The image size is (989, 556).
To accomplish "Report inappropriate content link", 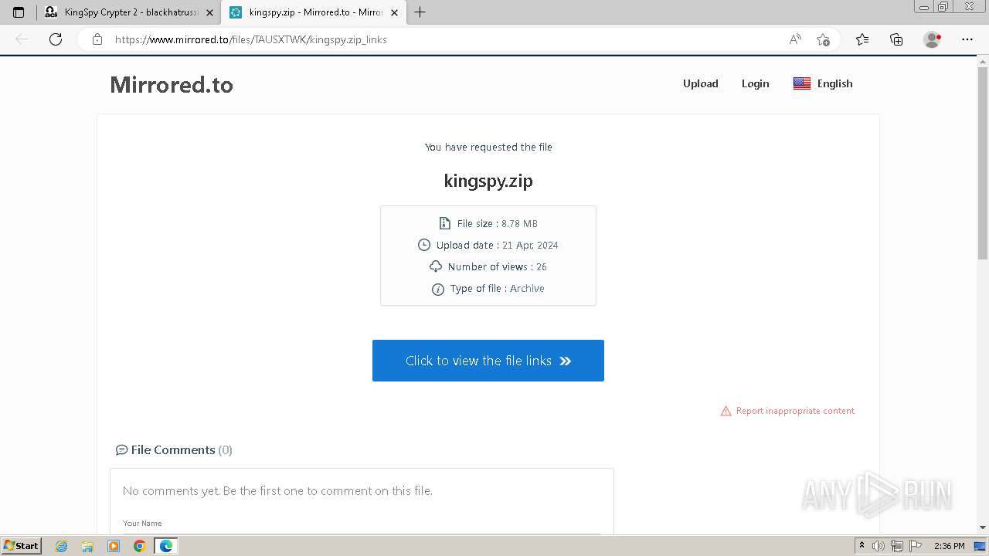I will click(795, 411).
